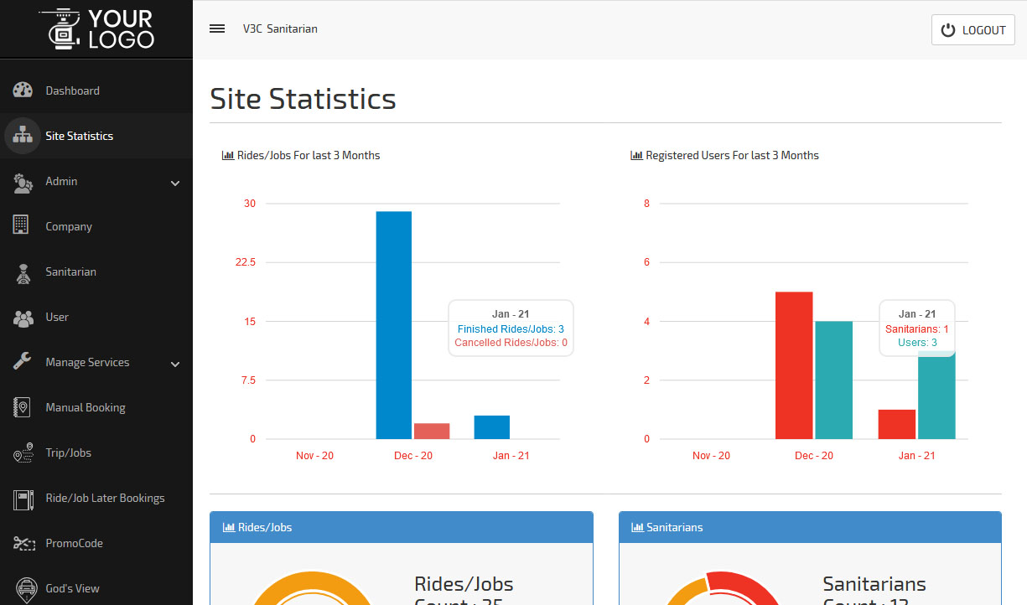The image size is (1027, 605).
Task: Expand the Admin menu chevron
Action: click(x=175, y=183)
